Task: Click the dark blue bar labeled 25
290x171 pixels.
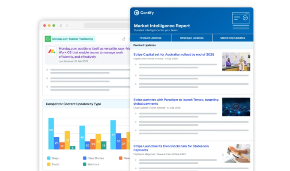Action: click(57, 143)
